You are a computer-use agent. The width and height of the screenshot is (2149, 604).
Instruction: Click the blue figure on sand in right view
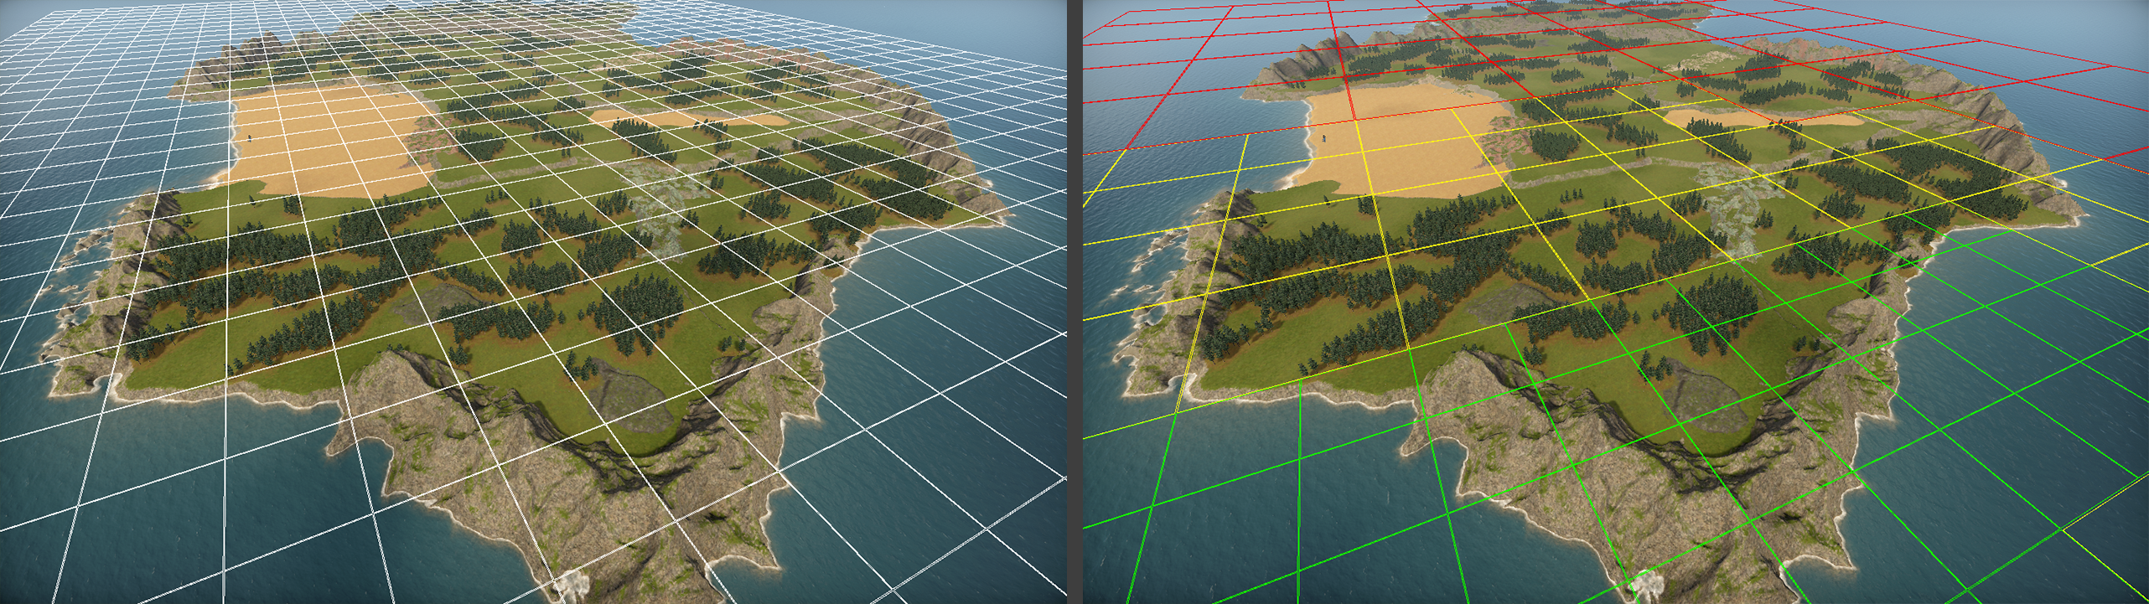tap(1324, 138)
